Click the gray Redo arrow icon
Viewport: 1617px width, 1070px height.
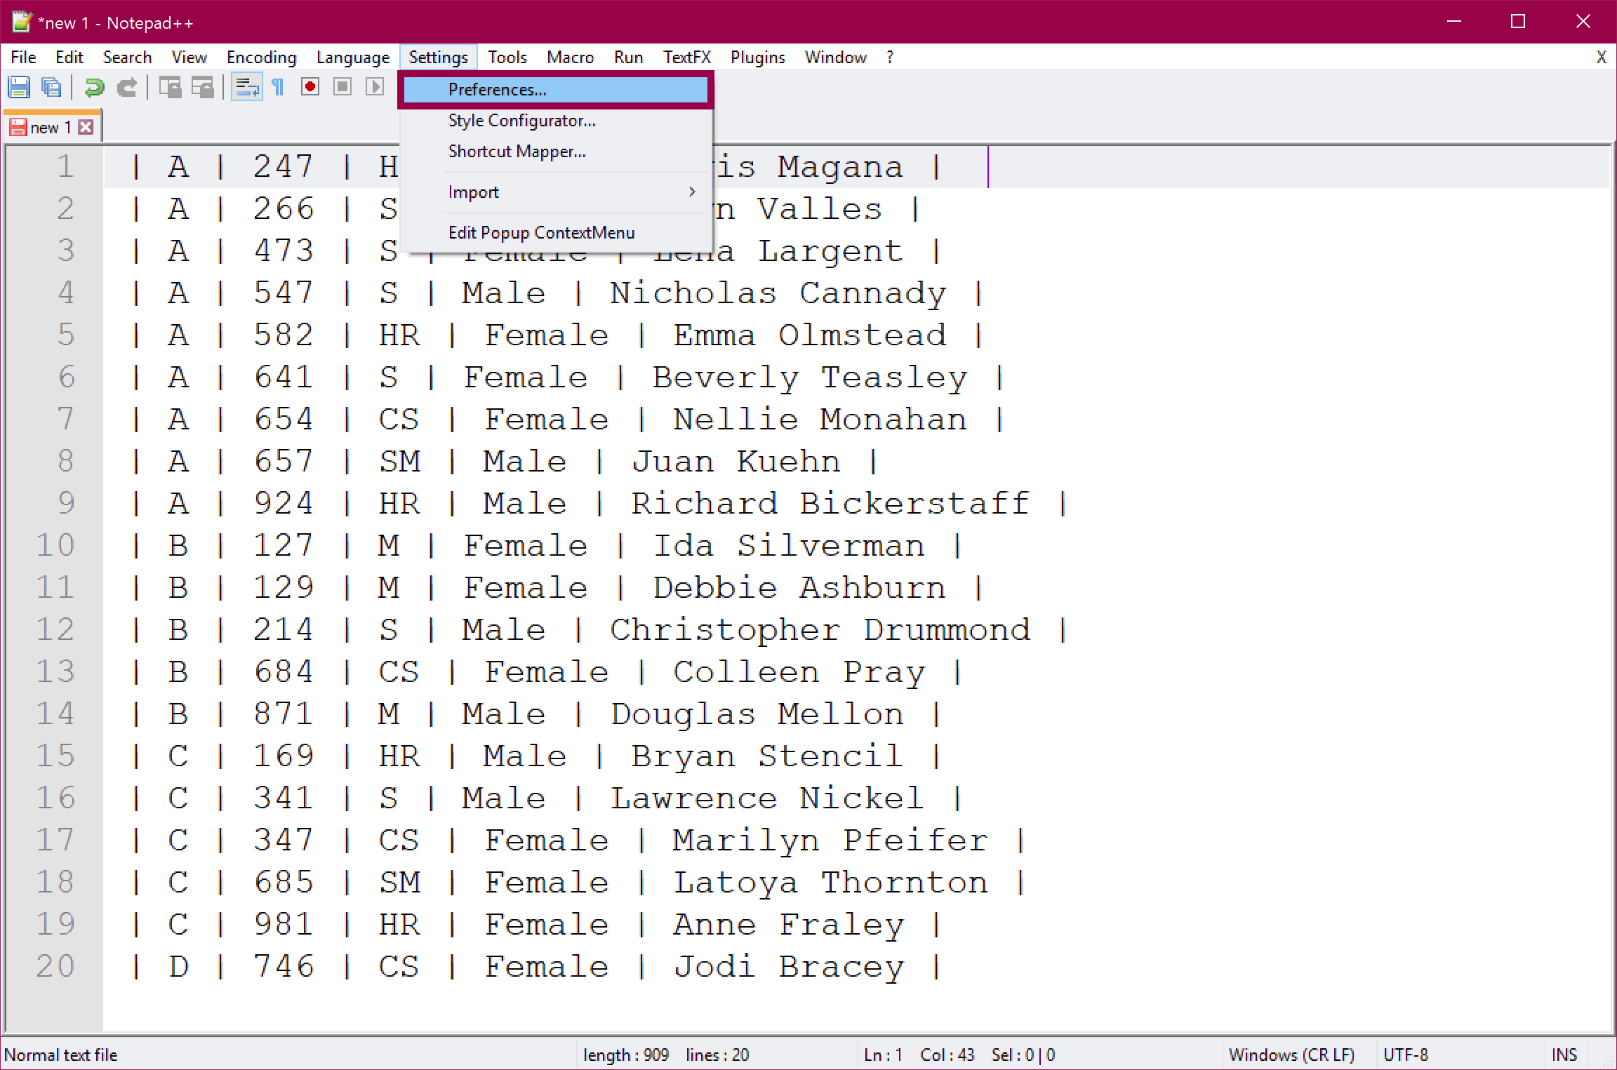coord(127,87)
